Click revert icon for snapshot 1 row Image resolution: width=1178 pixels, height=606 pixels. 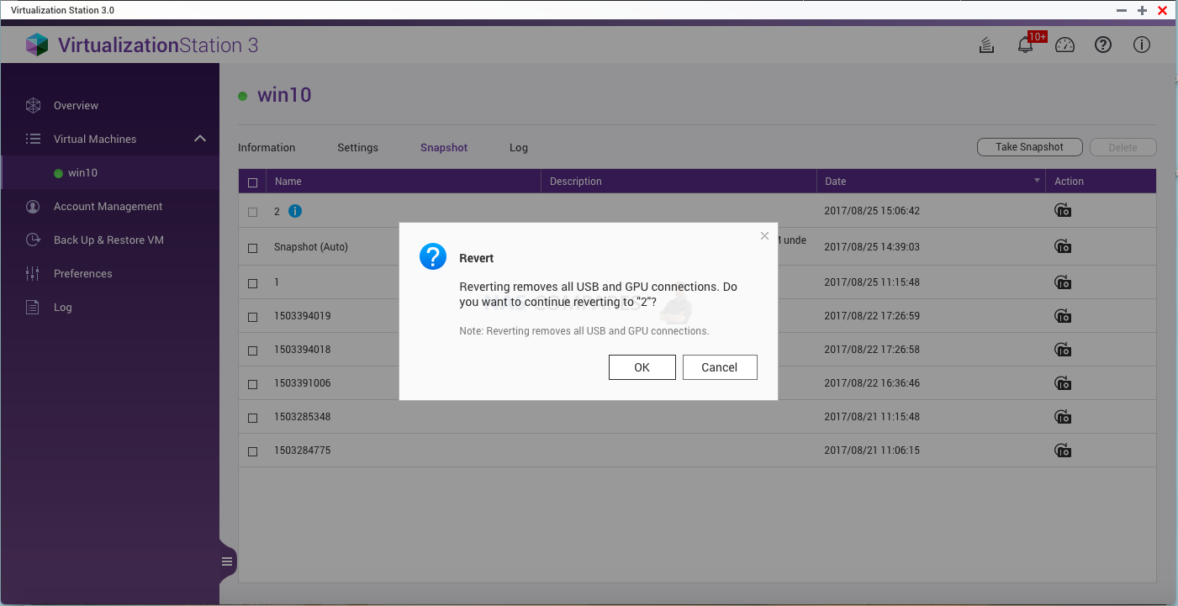1063,282
